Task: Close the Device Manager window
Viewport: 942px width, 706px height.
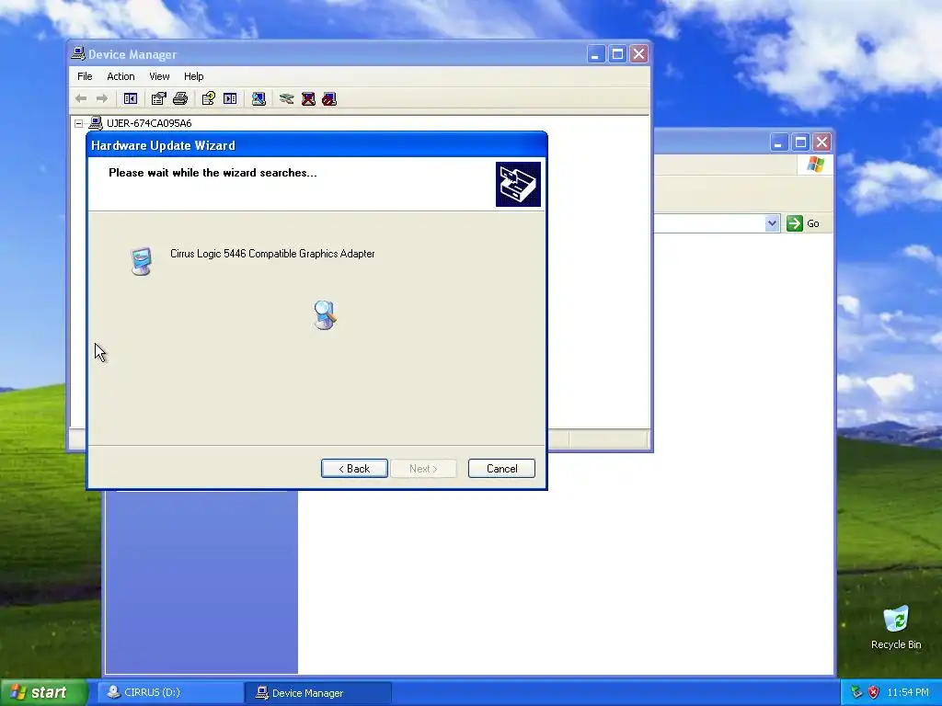Action: coord(638,54)
